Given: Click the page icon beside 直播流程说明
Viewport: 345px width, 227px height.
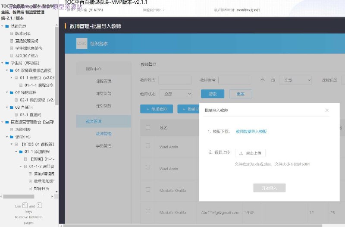Looking at the screenshot, I should pyautogui.click(x=12, y=41).
